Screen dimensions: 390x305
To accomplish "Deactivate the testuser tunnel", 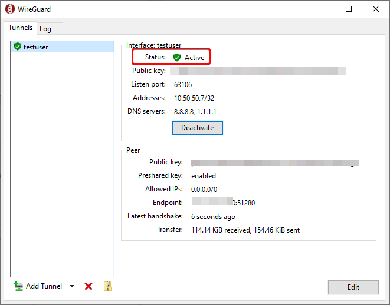I will click(197, 128).
